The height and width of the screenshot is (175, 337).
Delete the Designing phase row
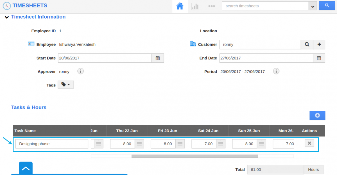pyautogui.click(x=309, y=143)
